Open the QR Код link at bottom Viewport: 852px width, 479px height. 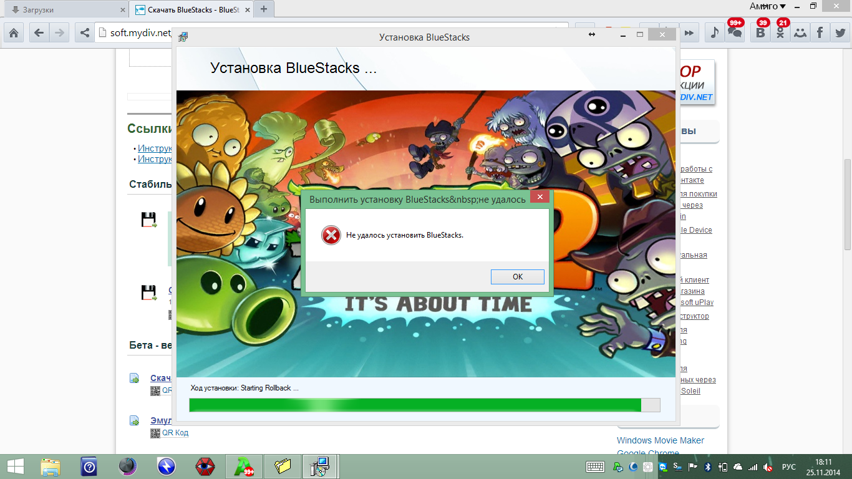175,432
